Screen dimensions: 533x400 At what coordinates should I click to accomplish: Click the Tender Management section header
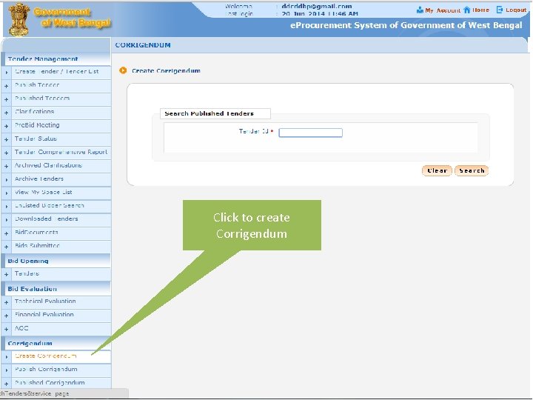point(43,59)
